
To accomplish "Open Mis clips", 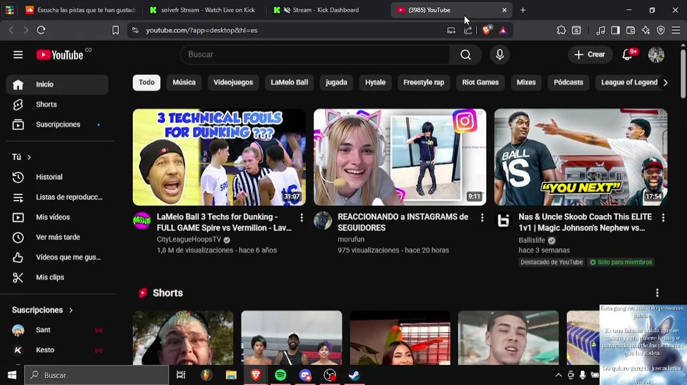I will [x=58, y=278].
